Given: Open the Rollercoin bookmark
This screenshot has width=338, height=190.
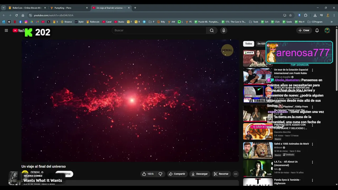Looking at the screenshot, I should pos(93,22).
